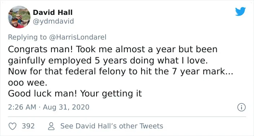The height and width of the screenshot is (136, 254).
Task: Click the blue Twitter bird logo
Action: click(240, 11)
